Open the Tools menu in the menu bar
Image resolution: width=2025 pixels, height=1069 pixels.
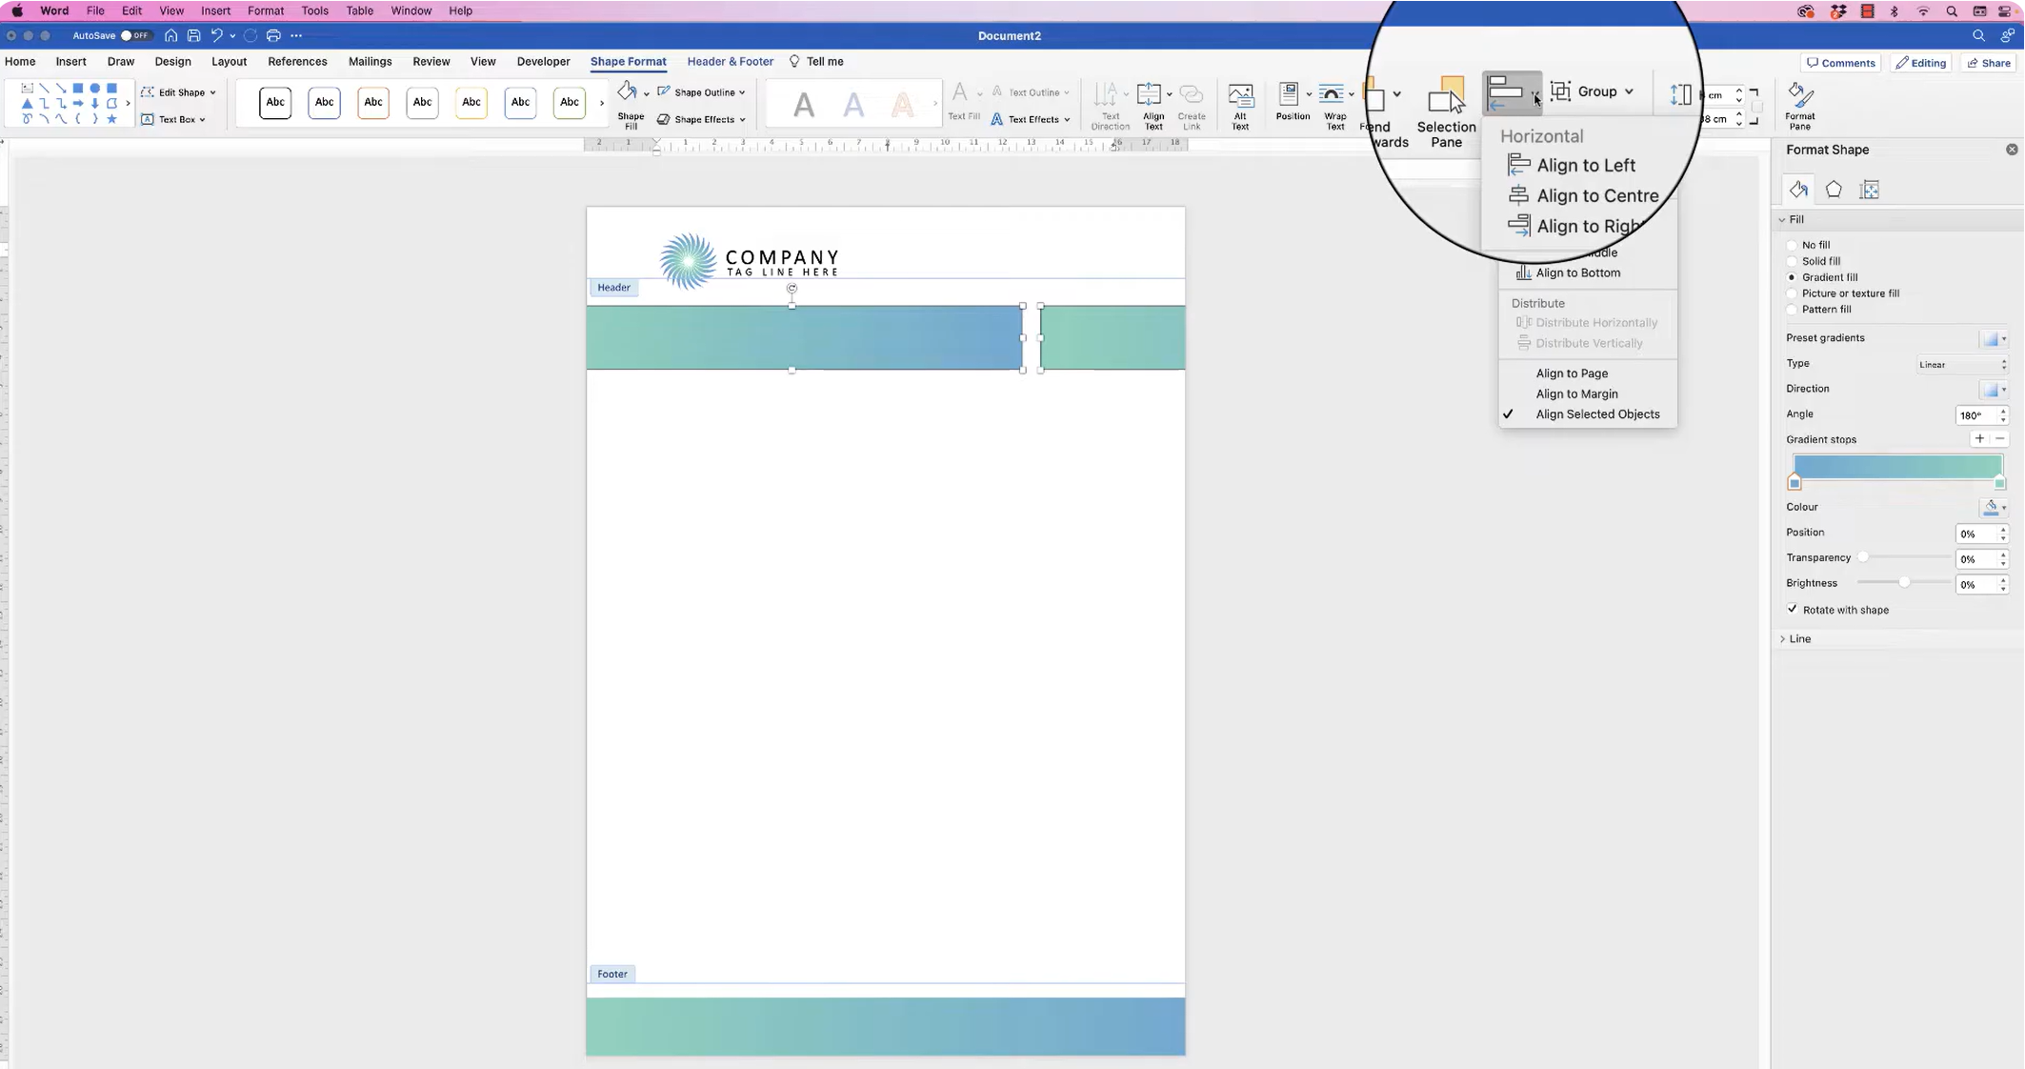(314, 10)
